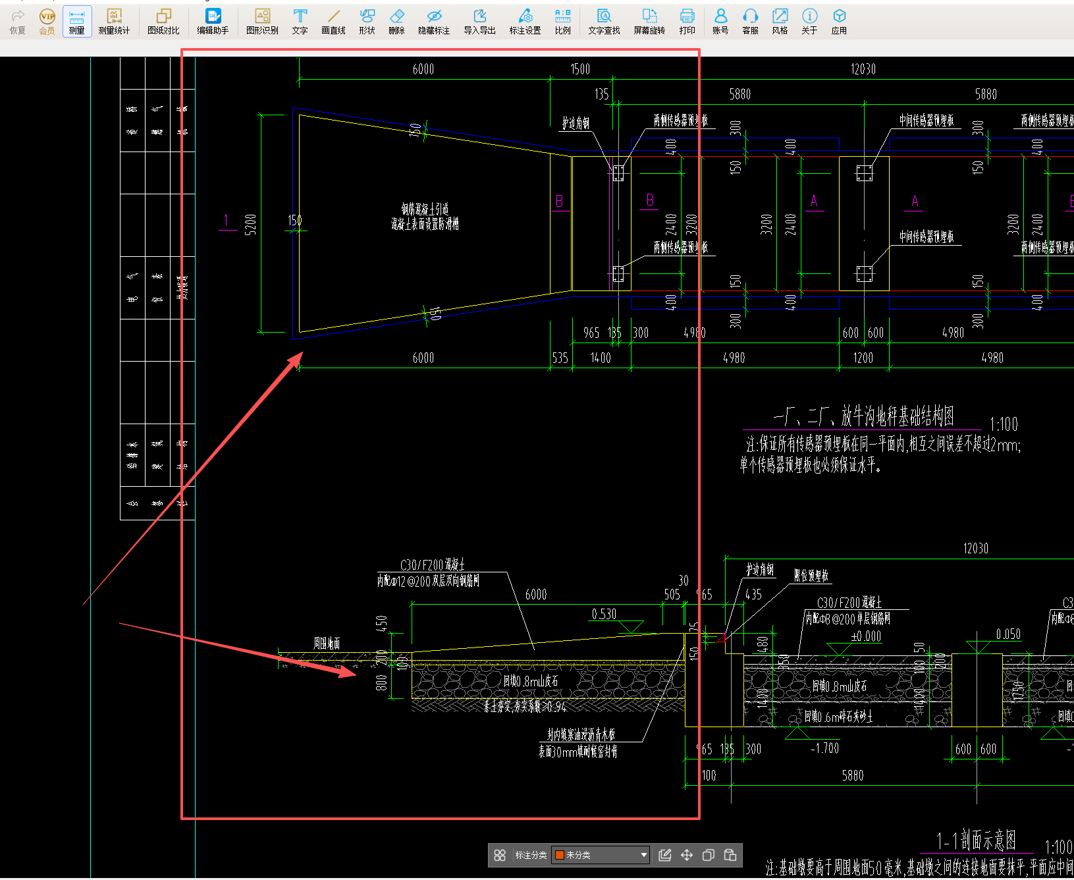Click the move annotation arrows icon
1074x880 pixels.
tap(687, 855)
